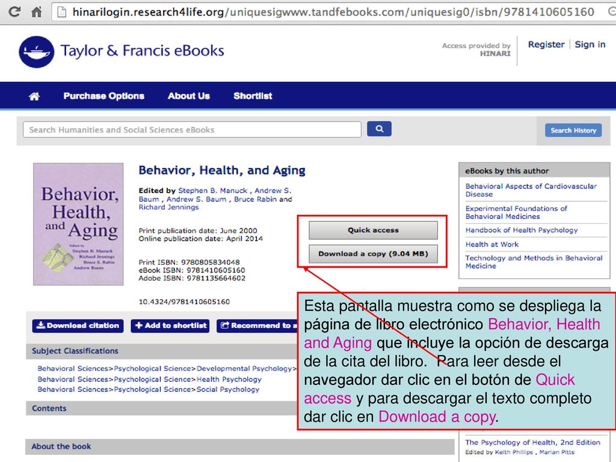The width and height of the screenshot is (616, 462).
Task: Open author link Richard Jennings
Action: coord(168,208)
